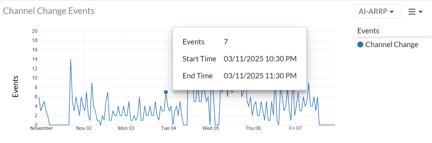
Task: Click the November x-axis label
Action: coord(42,128)
